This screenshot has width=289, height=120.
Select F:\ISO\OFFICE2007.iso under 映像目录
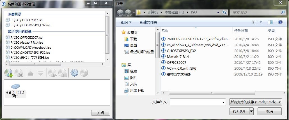(x=24, y=20)
